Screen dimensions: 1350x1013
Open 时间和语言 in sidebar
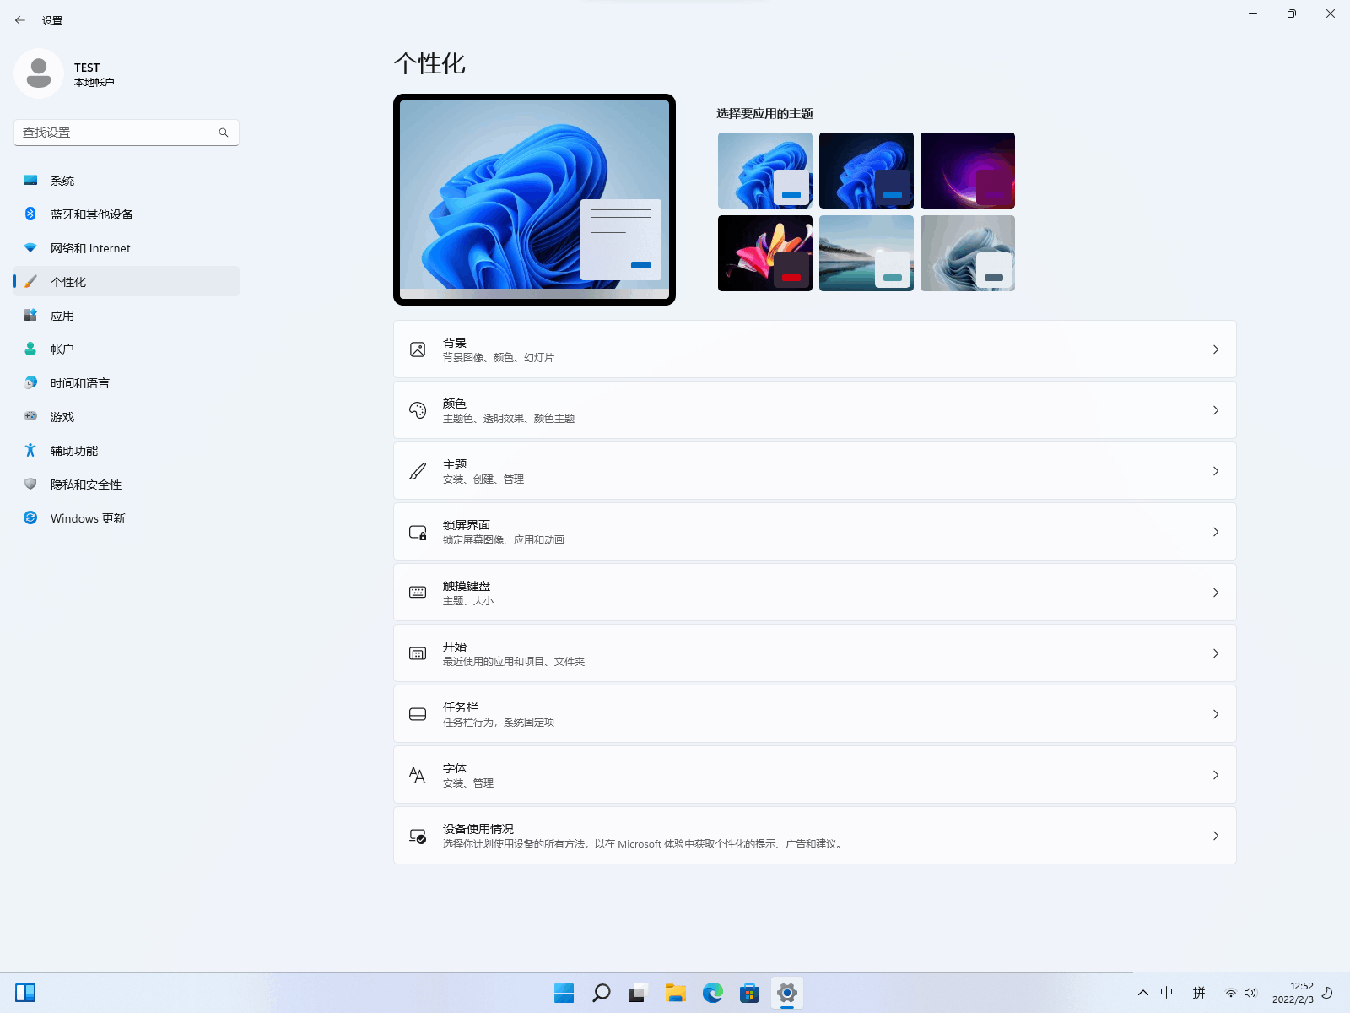tap(127, 383)
